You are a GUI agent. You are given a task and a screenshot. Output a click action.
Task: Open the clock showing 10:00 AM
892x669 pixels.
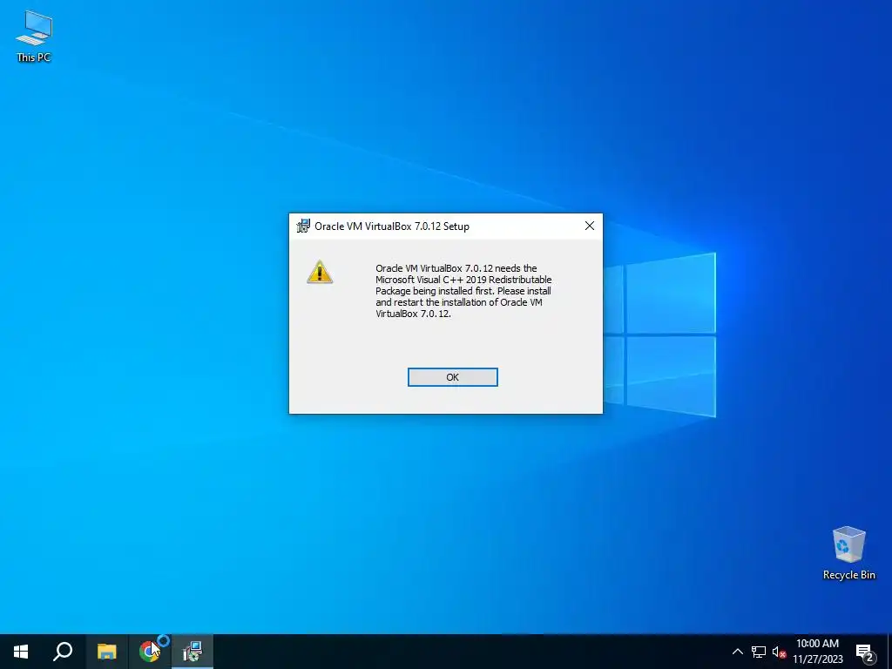pyautogui.click(x=817, y=652)
